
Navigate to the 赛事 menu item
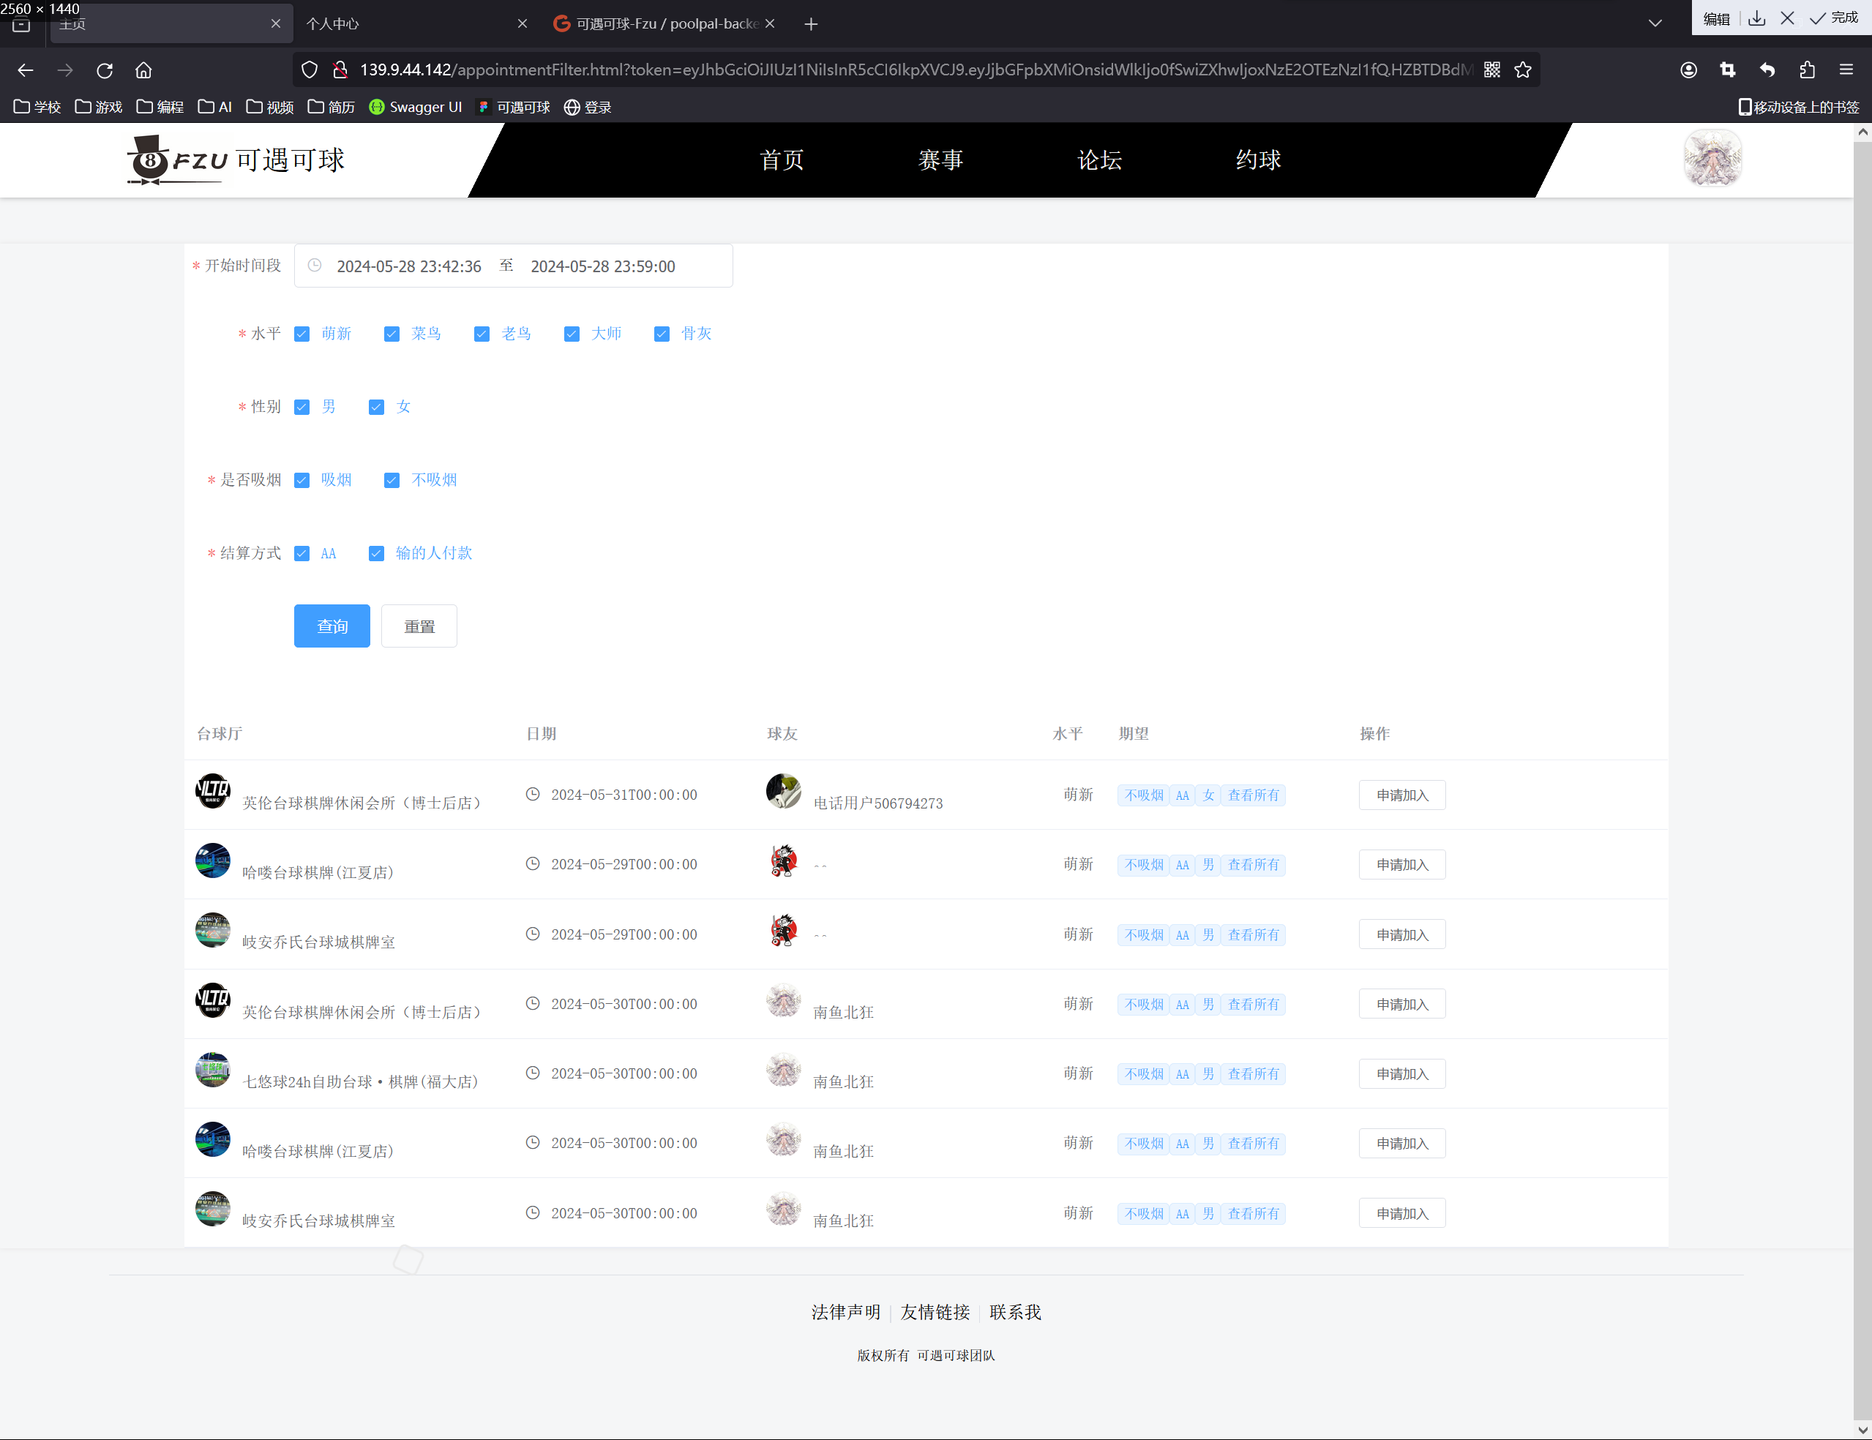(940, 160)
